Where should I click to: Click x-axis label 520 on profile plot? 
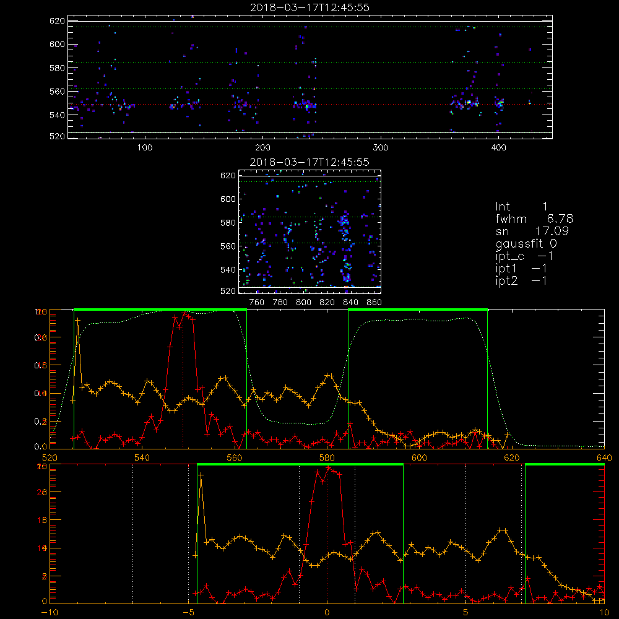click(50, 457)
